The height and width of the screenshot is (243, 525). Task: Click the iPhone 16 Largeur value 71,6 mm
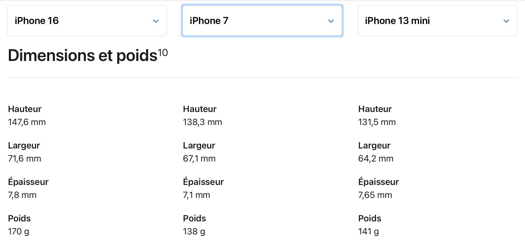[x=24, y=159]
